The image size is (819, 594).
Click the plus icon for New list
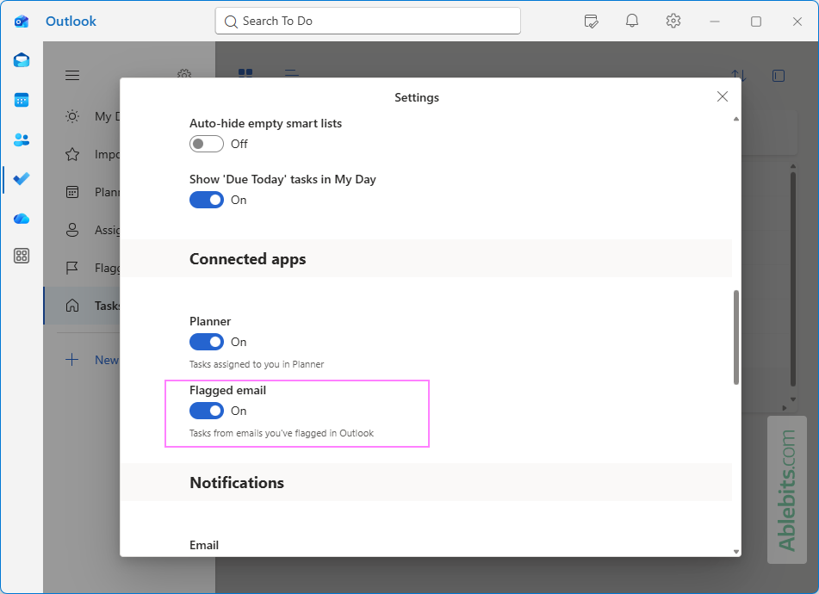click(72, 360)
